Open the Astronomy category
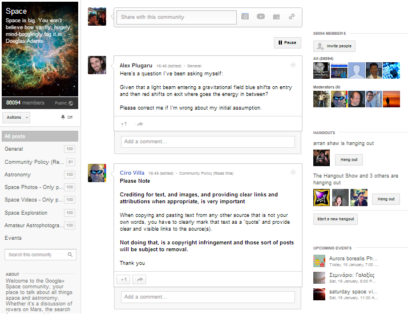This screenshot has width=408, height=318. [x=40, y=174]
